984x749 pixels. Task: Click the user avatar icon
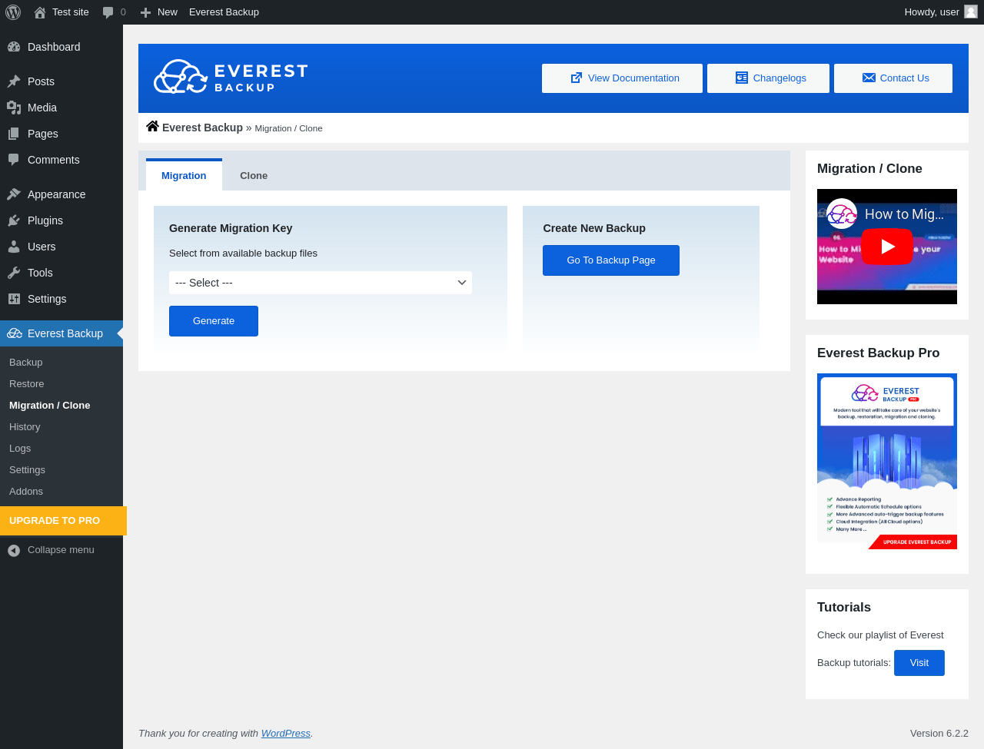(x=971, y=12)
